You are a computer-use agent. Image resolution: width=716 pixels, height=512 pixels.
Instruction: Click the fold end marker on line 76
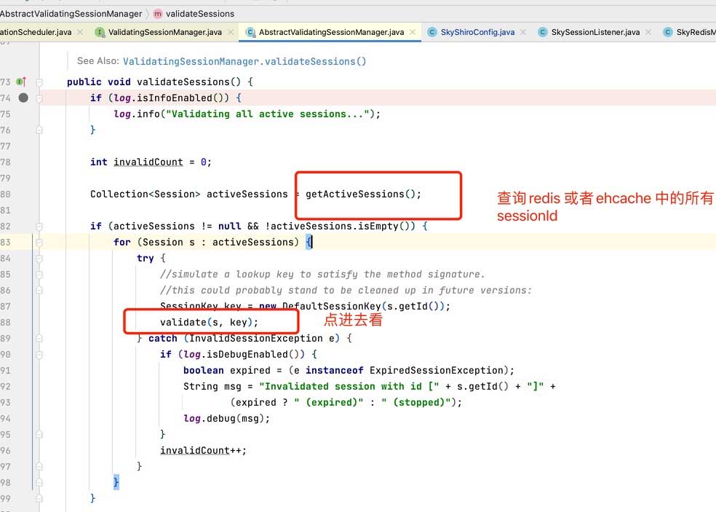(39, 130)
